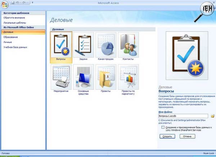Click the Num Lock status bar indicator

(209, 153)
